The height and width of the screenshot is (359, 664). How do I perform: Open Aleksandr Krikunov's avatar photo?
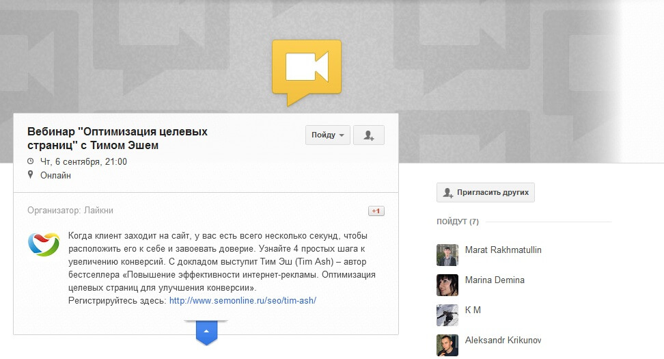[x=447, y=345]
